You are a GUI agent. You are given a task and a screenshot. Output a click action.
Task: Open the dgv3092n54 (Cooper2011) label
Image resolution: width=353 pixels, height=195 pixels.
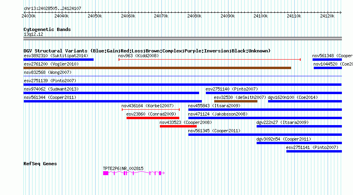(284, 139)
